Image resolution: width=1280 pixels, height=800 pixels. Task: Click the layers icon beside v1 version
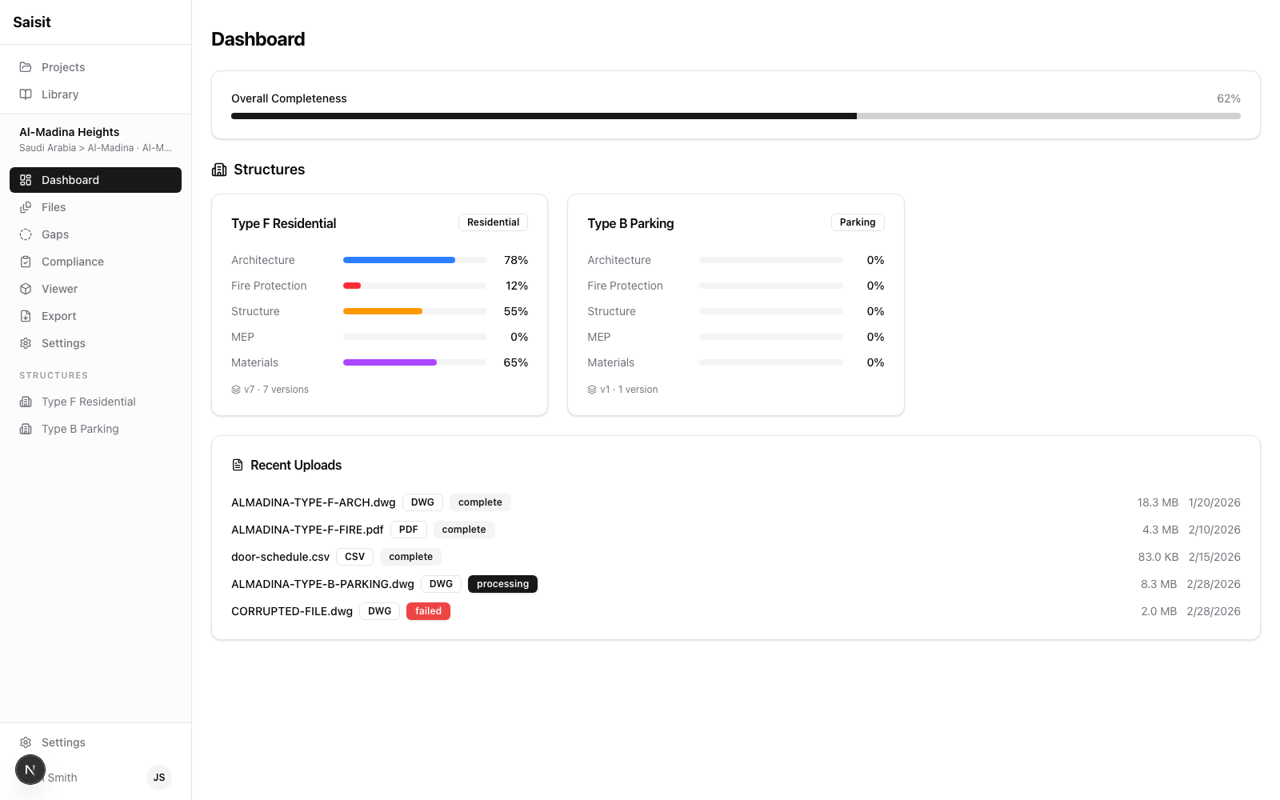coord(592,390)
